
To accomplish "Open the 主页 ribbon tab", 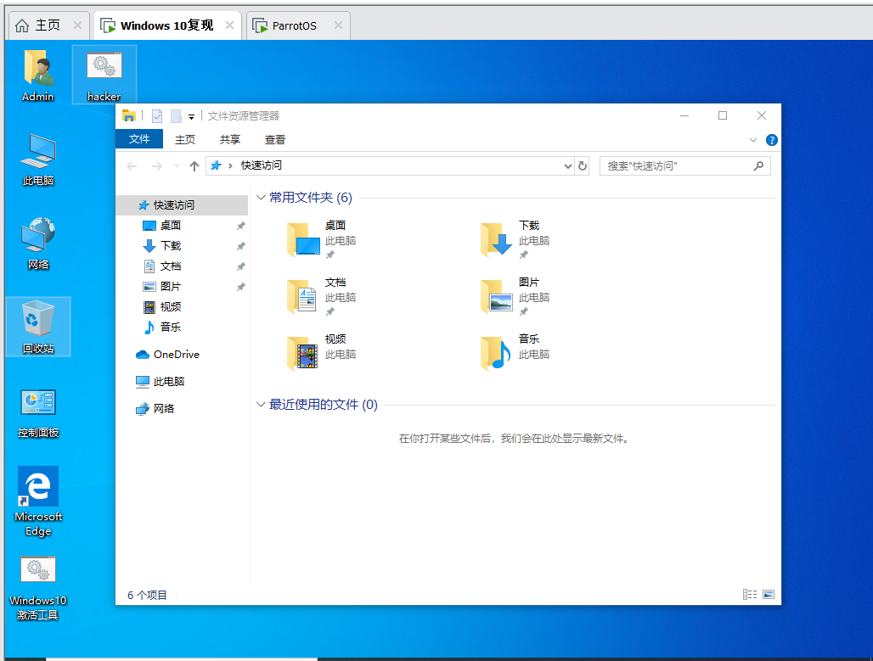I will [185, 140].
